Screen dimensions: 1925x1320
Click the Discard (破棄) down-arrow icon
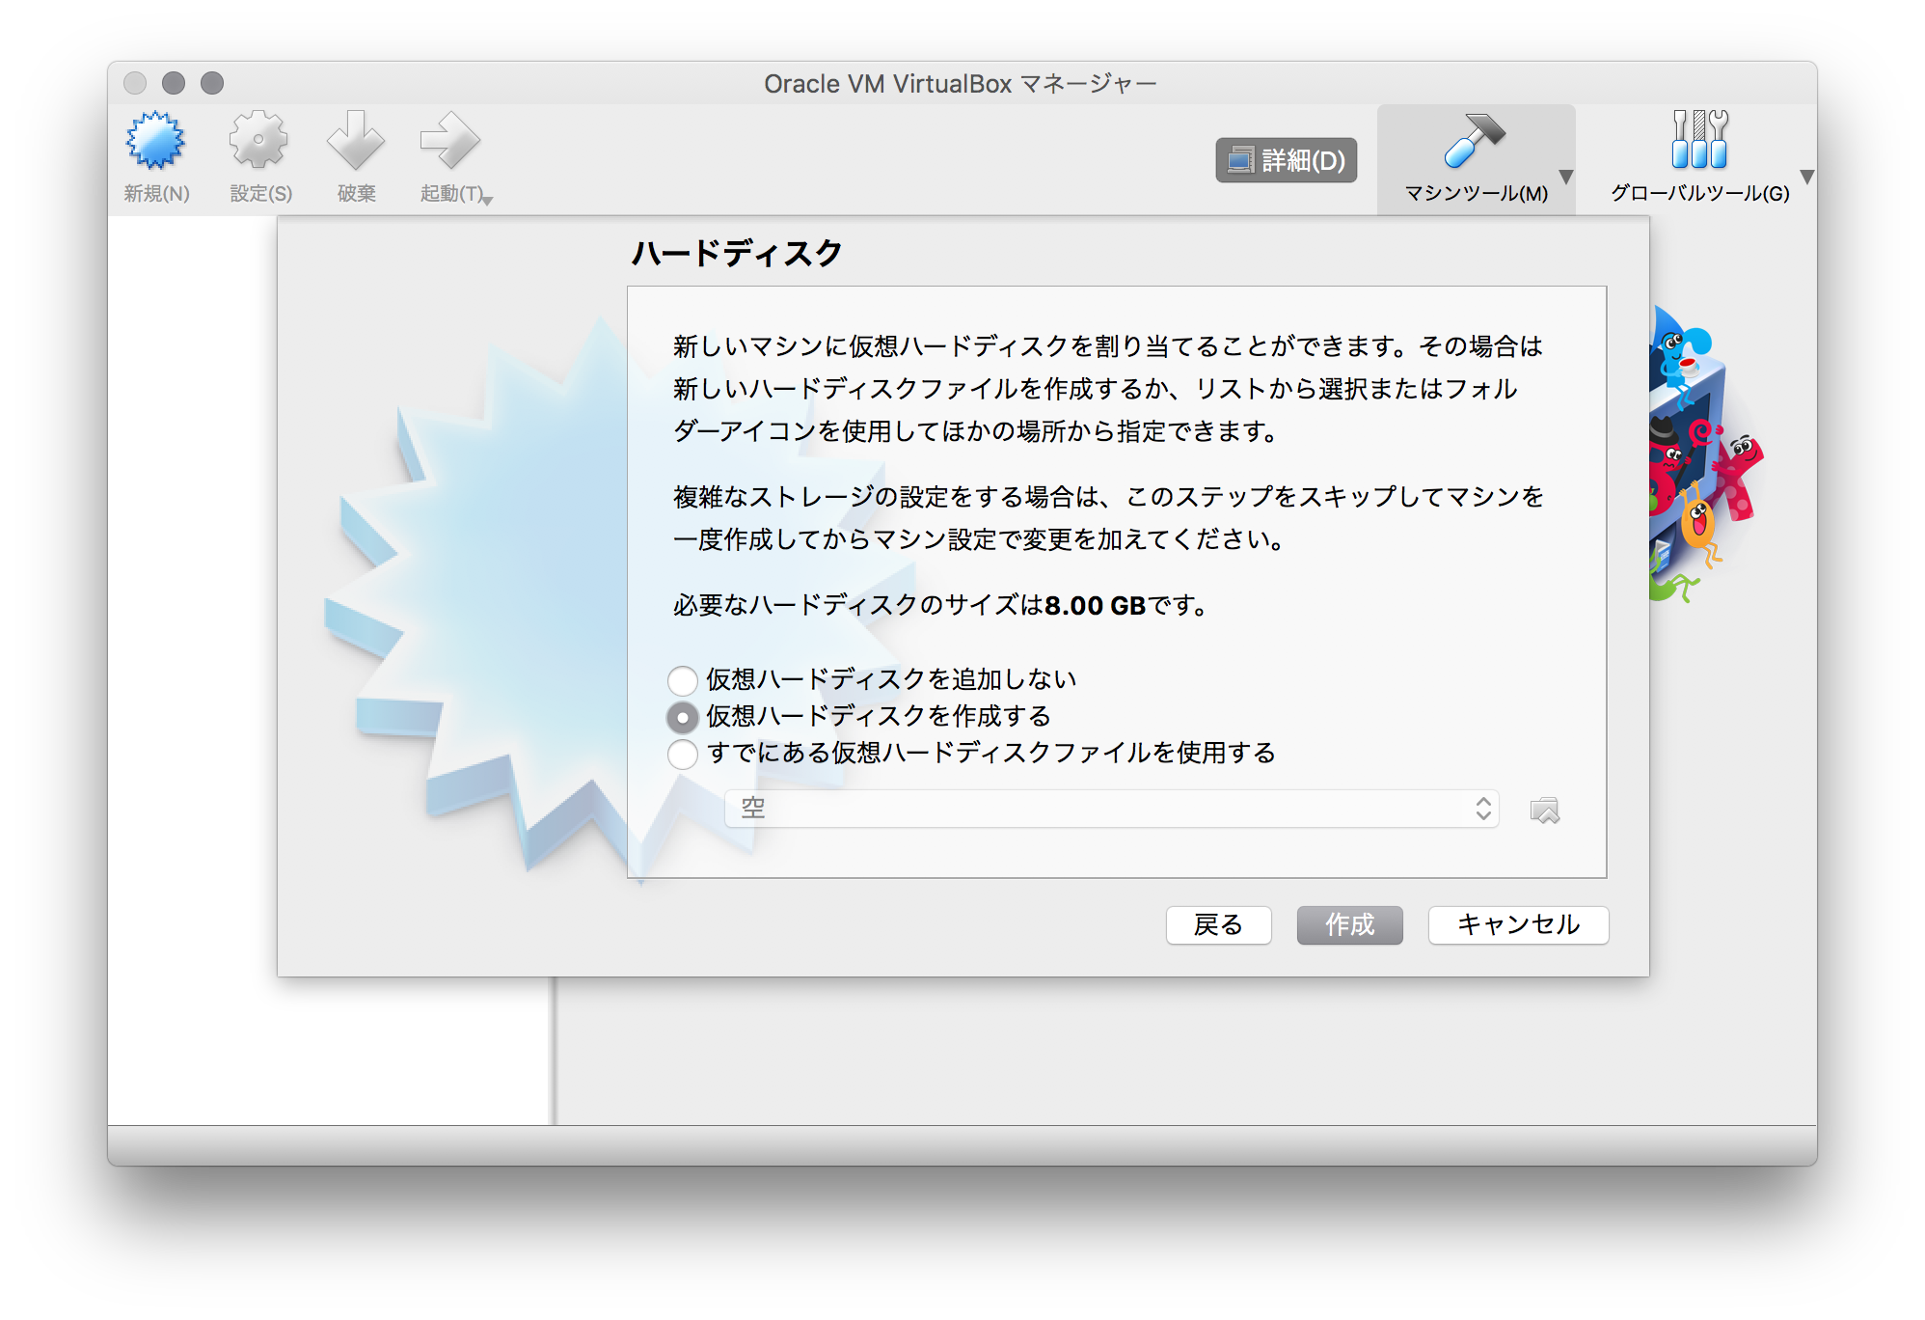[356, 141]
